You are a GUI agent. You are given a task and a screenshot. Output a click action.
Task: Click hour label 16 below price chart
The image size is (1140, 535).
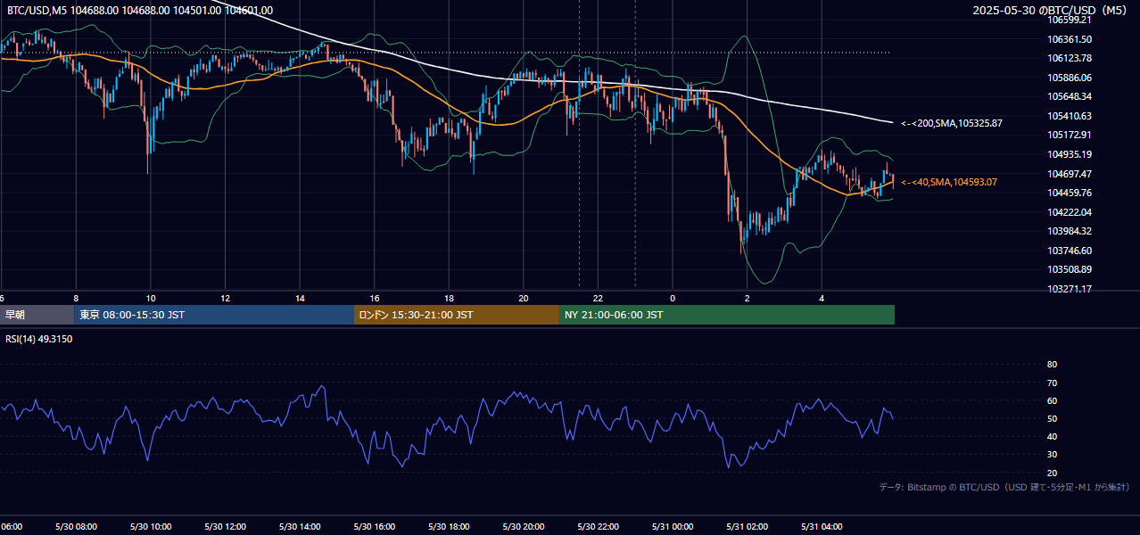coord(375,299)
